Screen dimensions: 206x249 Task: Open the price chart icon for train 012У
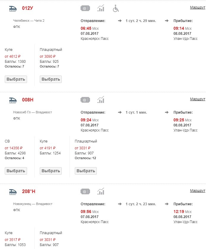tap(101, 8)
